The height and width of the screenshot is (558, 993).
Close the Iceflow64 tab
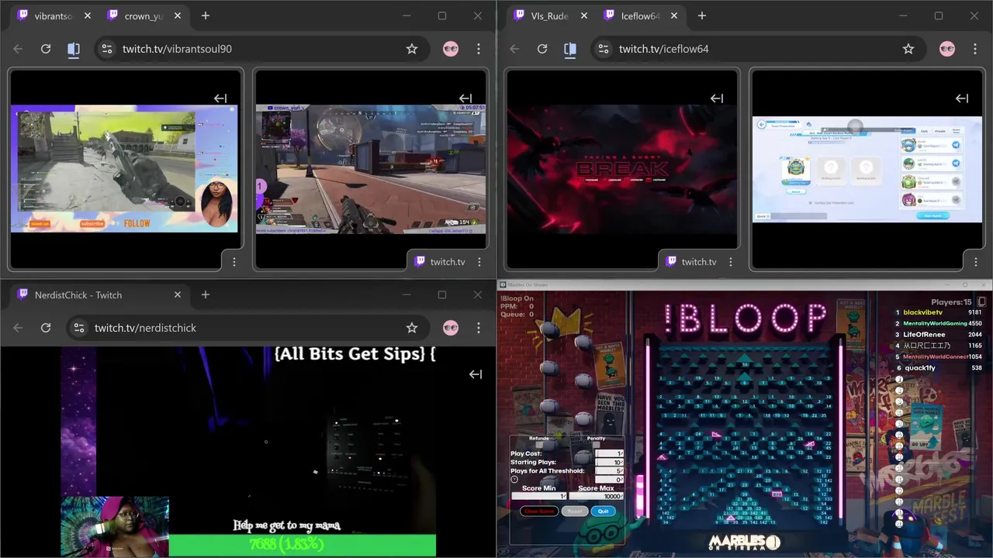tap(674, 15)
